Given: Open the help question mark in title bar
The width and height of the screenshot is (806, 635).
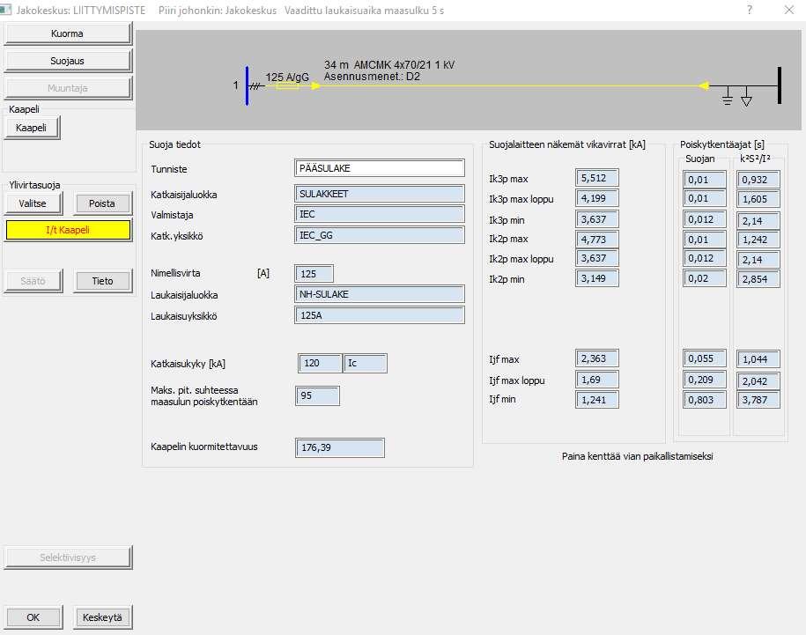Looking at the screenshot, I should (750, 10).
